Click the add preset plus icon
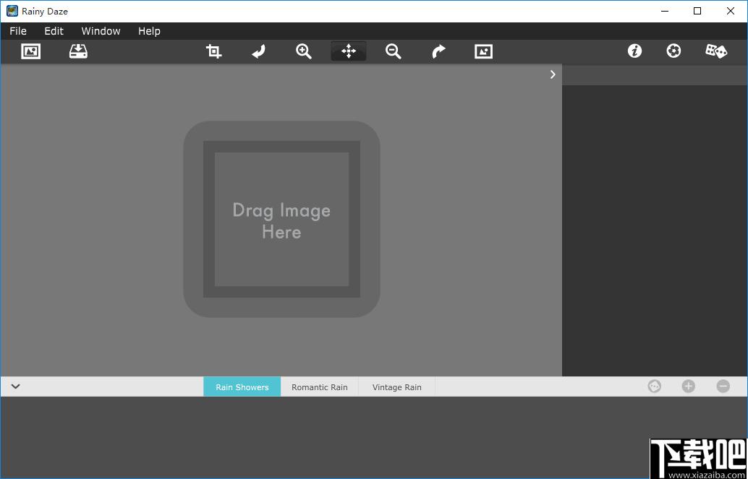This screenshot has height=479, width=748. click(x=689, y=386)
